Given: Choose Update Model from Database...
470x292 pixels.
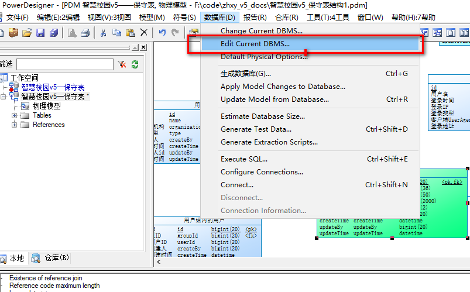Looking at the screenshot, I should pyautogui.click(x=310, y=99).
